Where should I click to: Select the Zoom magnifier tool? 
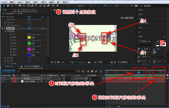(x=12, y=6)
